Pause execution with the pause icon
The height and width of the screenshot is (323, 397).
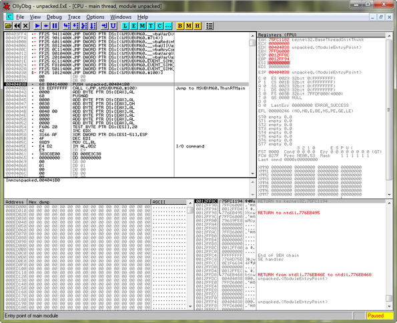point(55,26)
